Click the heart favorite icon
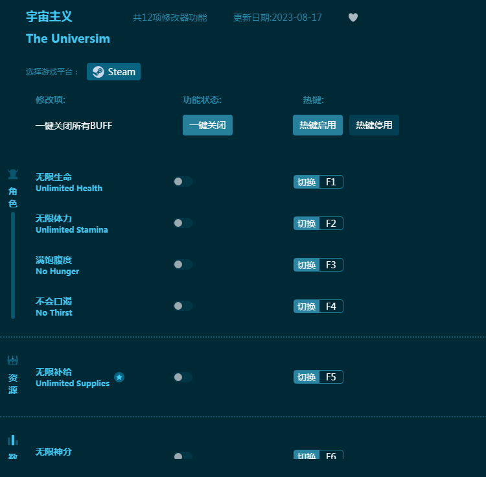 point(353,17)
